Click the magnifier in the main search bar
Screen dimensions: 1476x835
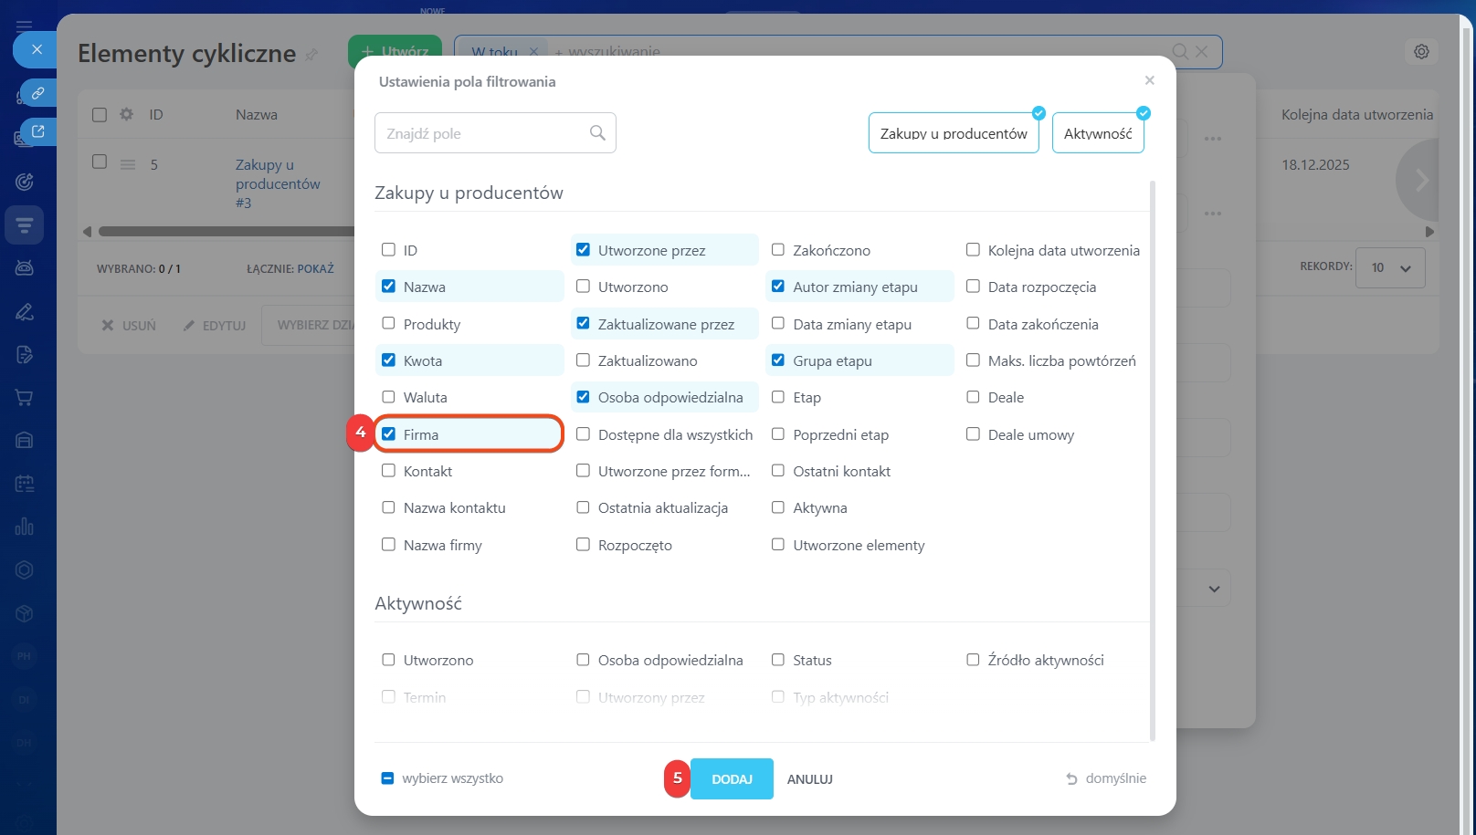[1180, 52]
